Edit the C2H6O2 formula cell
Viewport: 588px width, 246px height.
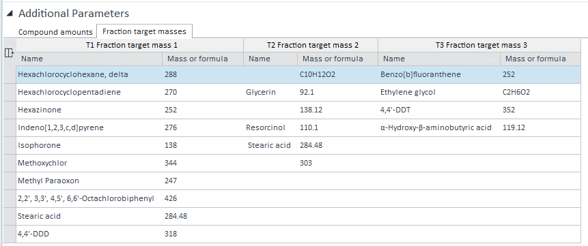(540, 92)
